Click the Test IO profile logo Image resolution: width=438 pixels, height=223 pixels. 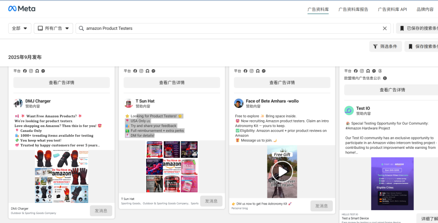pyautogui.click(x=349, y=111)
